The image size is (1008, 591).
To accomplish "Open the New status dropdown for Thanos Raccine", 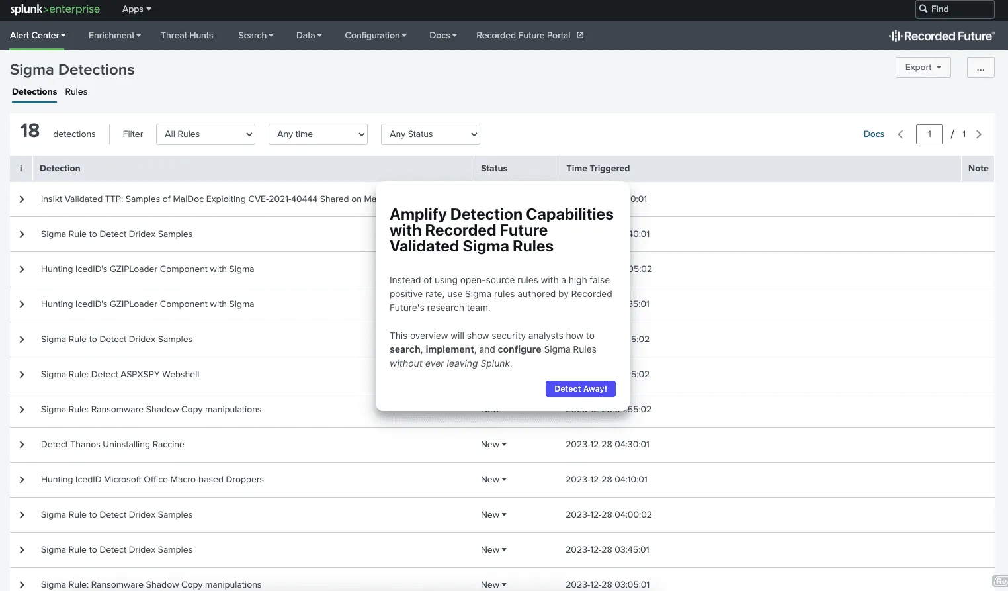I will [493, 445].
